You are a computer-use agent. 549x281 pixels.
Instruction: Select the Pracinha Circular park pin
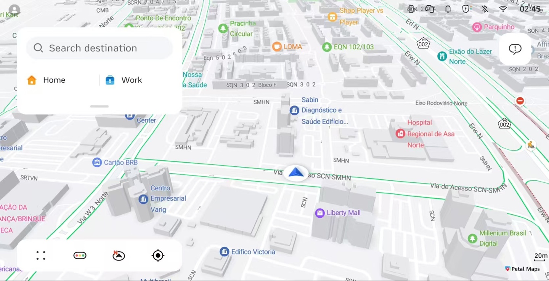click(223, 28)
